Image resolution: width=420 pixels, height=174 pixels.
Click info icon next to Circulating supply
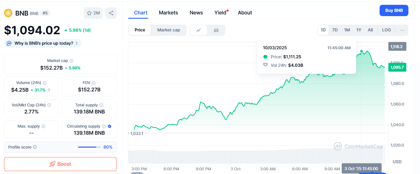(104, 126)
